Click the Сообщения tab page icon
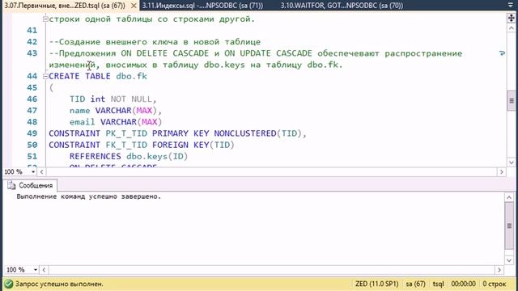This screenshot has height=291, width=518. (11, 185)
